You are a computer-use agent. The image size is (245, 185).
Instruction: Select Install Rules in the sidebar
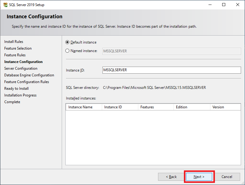coord(14,42)
